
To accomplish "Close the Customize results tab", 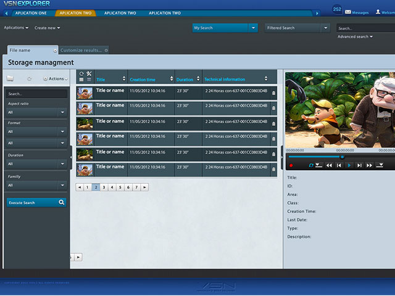I will tap(106, 51).
